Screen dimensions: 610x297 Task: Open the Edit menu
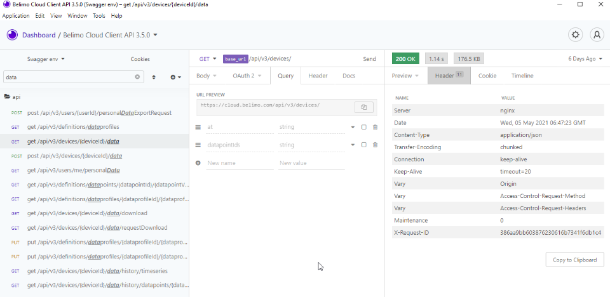coord(39,16)
